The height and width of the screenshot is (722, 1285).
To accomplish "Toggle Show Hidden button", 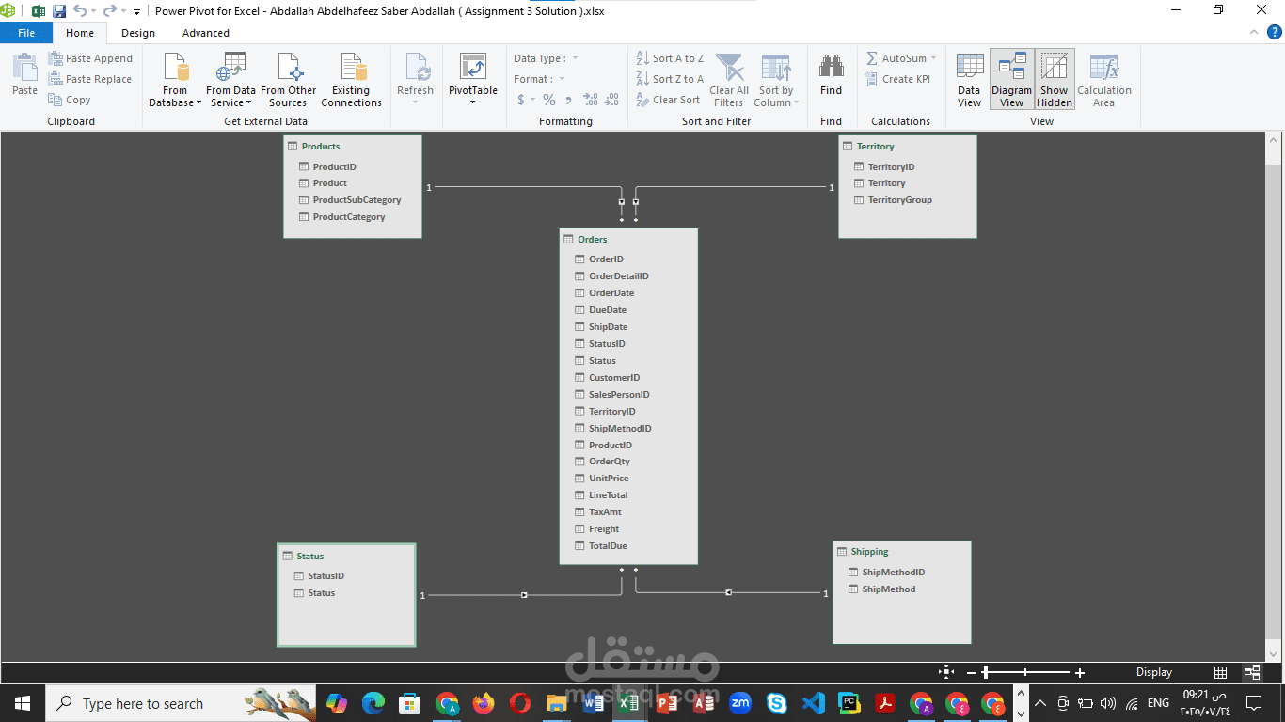I will [1055, 80].
